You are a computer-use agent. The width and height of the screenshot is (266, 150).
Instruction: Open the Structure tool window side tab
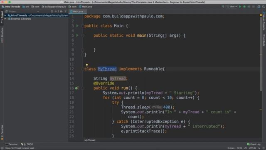click(2, 35)
